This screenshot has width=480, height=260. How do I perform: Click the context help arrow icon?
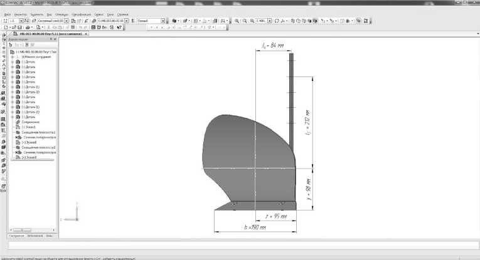click(119, 28)
